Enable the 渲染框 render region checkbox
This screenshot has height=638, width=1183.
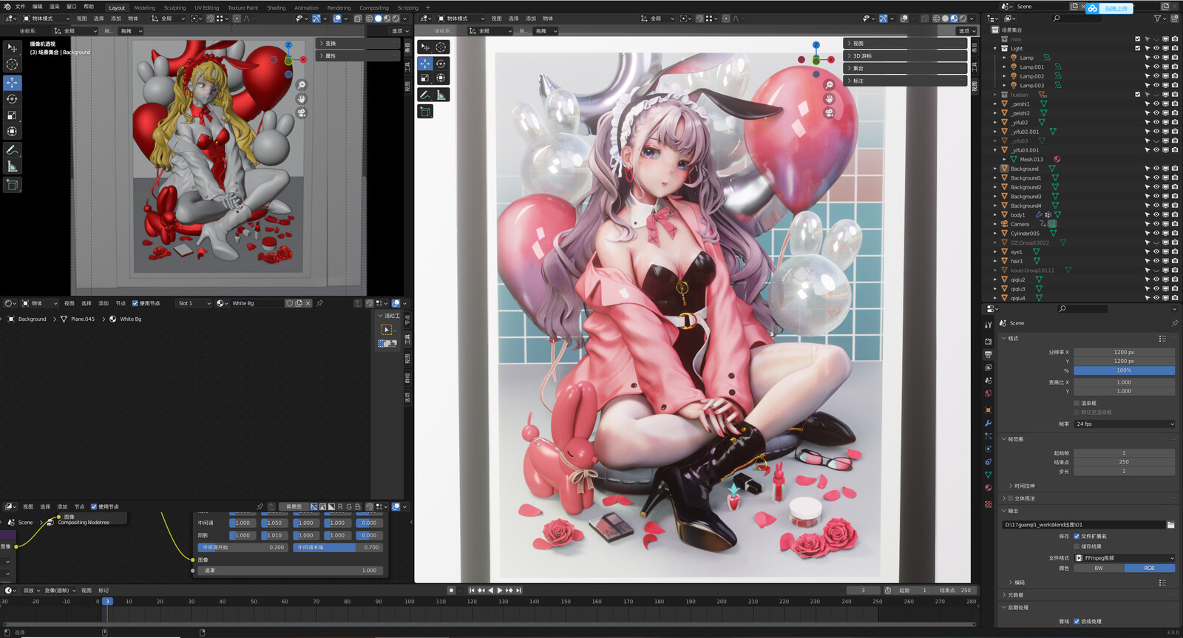click(x=1077, y=403)
